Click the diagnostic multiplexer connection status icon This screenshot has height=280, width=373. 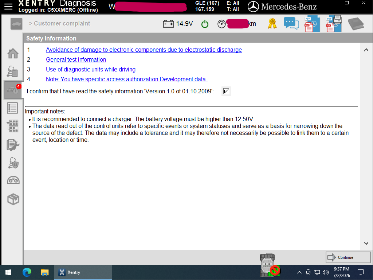[270, 265]
